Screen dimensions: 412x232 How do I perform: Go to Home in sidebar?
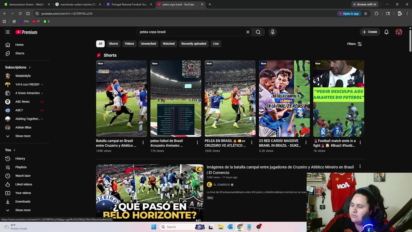coord(19,45)
